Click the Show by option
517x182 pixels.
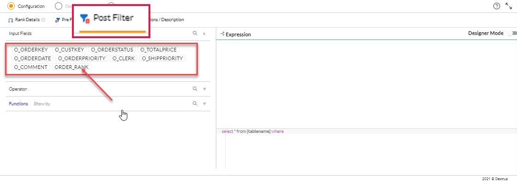[42, 103]
